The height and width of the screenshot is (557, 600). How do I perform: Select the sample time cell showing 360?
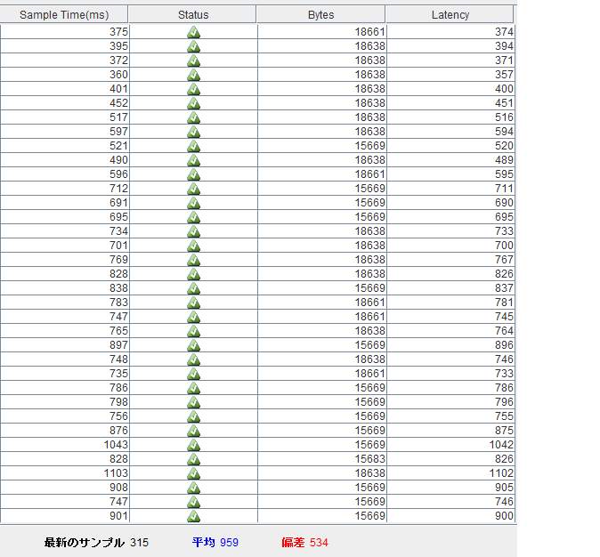click(118, 75)
